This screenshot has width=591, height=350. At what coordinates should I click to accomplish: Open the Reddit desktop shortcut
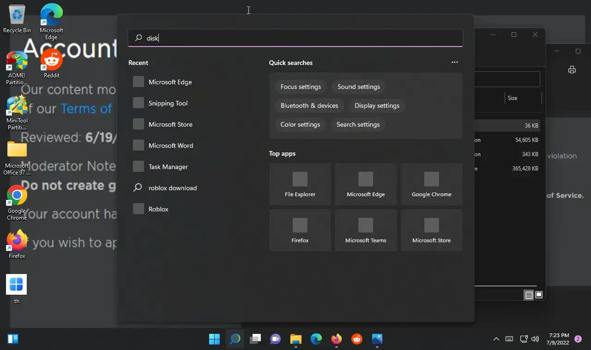pos(52,64)
